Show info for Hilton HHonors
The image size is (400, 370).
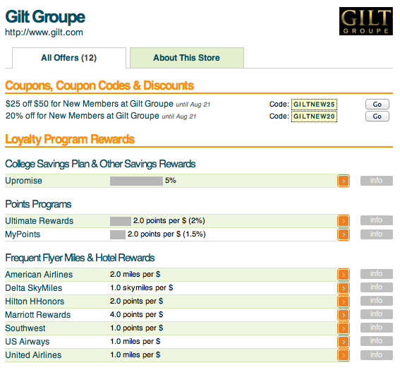376,301
